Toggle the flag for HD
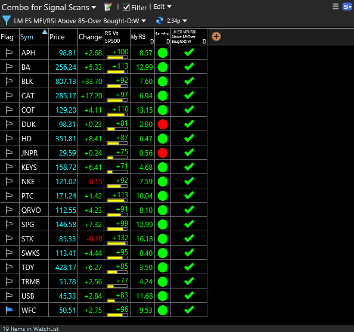This screenshot has height=332, width=354. point(9,139)
